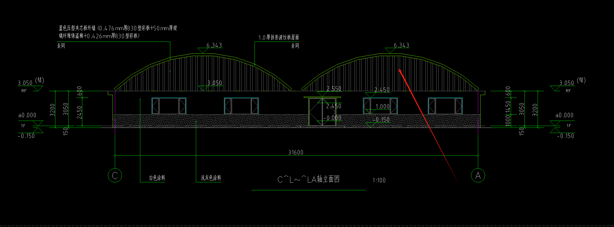Click the 31600 overall dimension text

tap(296, 152)
